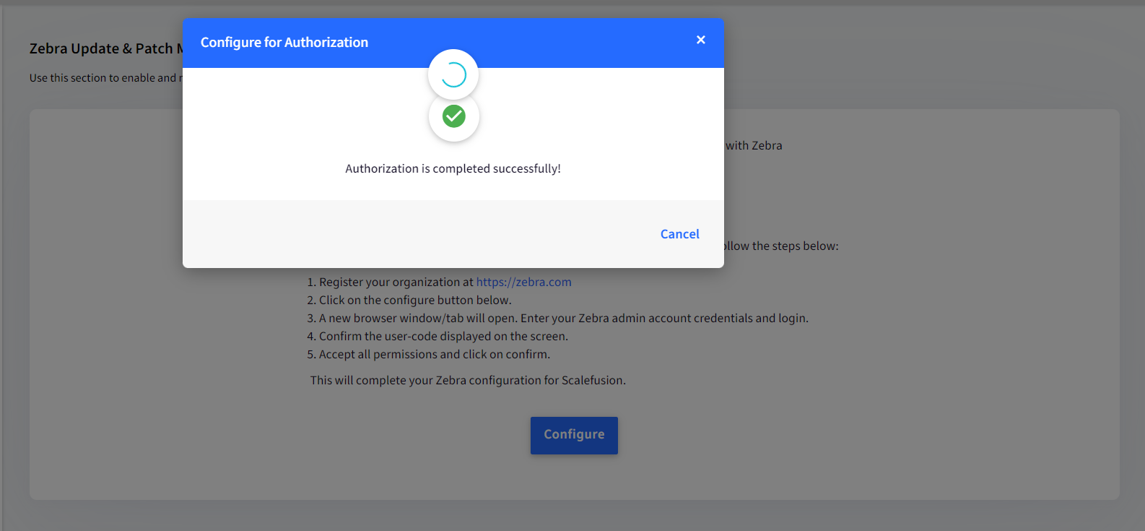Open the https://zebra.com link

[x=523, y=282]
